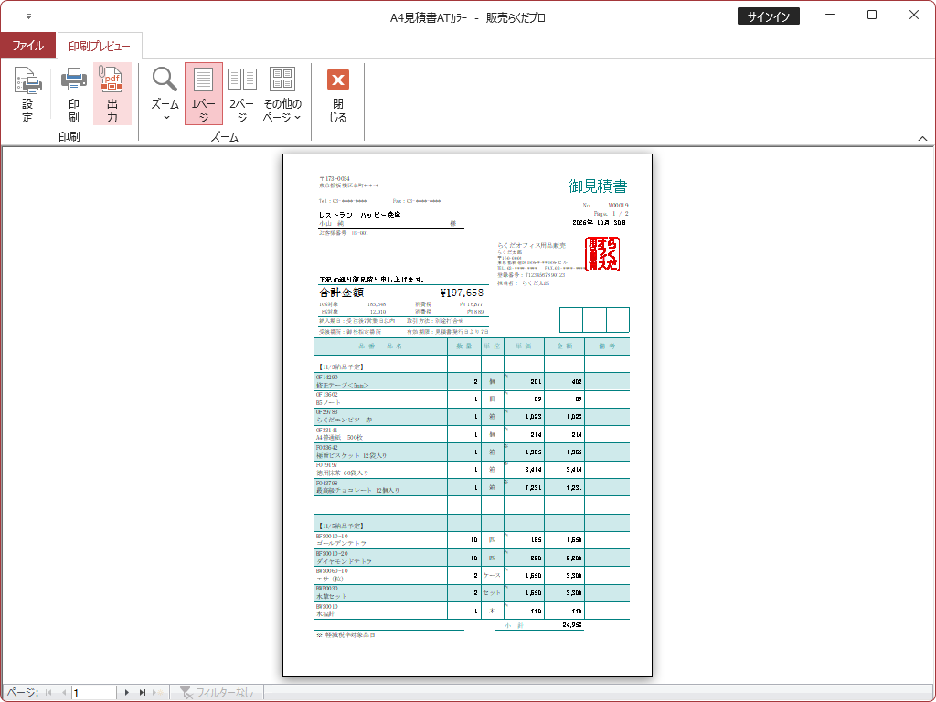Screen dimensions: 936x702
Task: Toggle the 1ページ single-page view
Action: (x=203, y=94)
